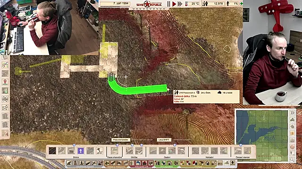
Task: Select the blue one-way arrow road tool
Action: point(81,151)
